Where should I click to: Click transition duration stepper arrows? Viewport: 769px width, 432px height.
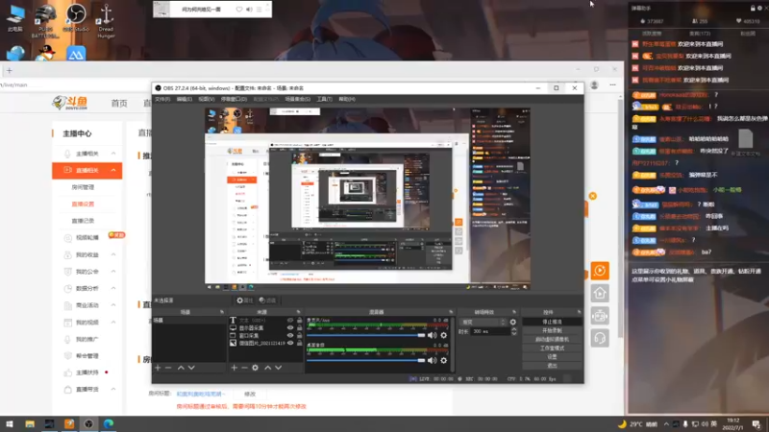(x=513, y=331)
